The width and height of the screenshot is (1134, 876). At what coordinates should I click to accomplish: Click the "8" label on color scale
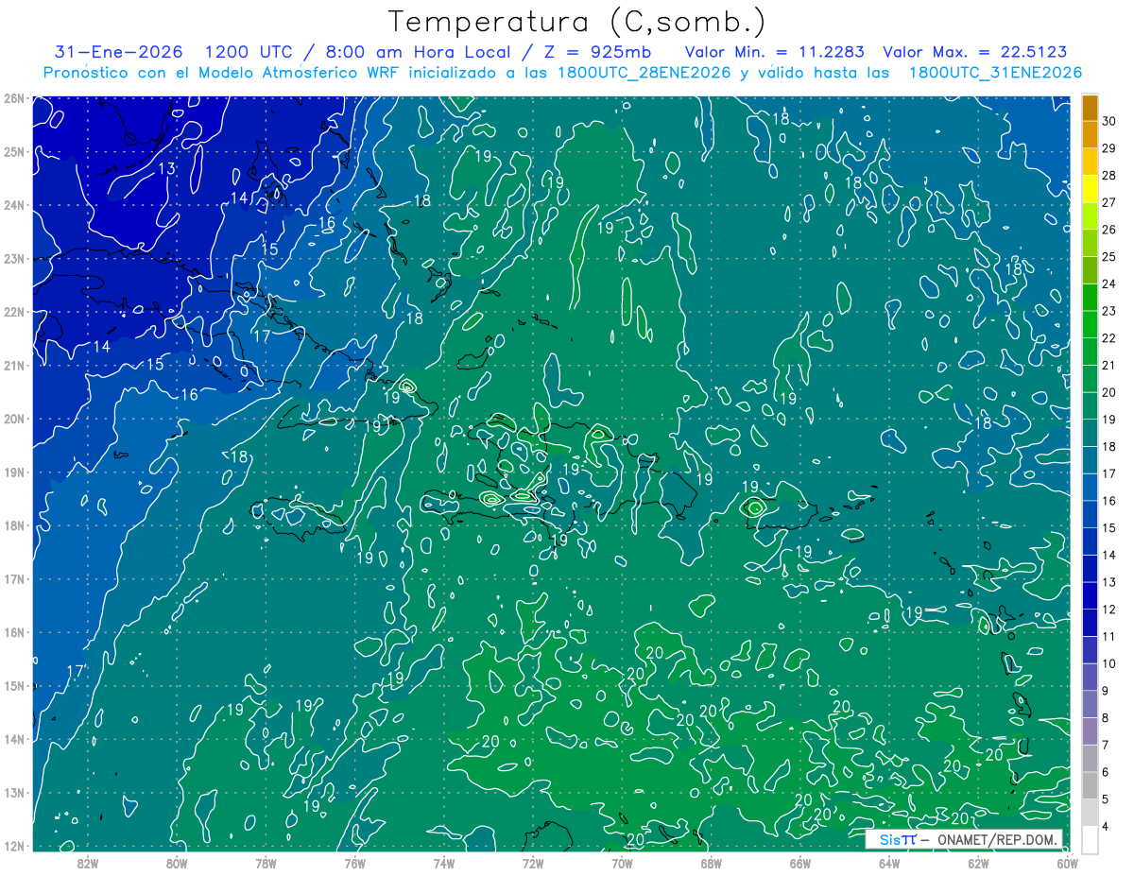(1107, 718)
